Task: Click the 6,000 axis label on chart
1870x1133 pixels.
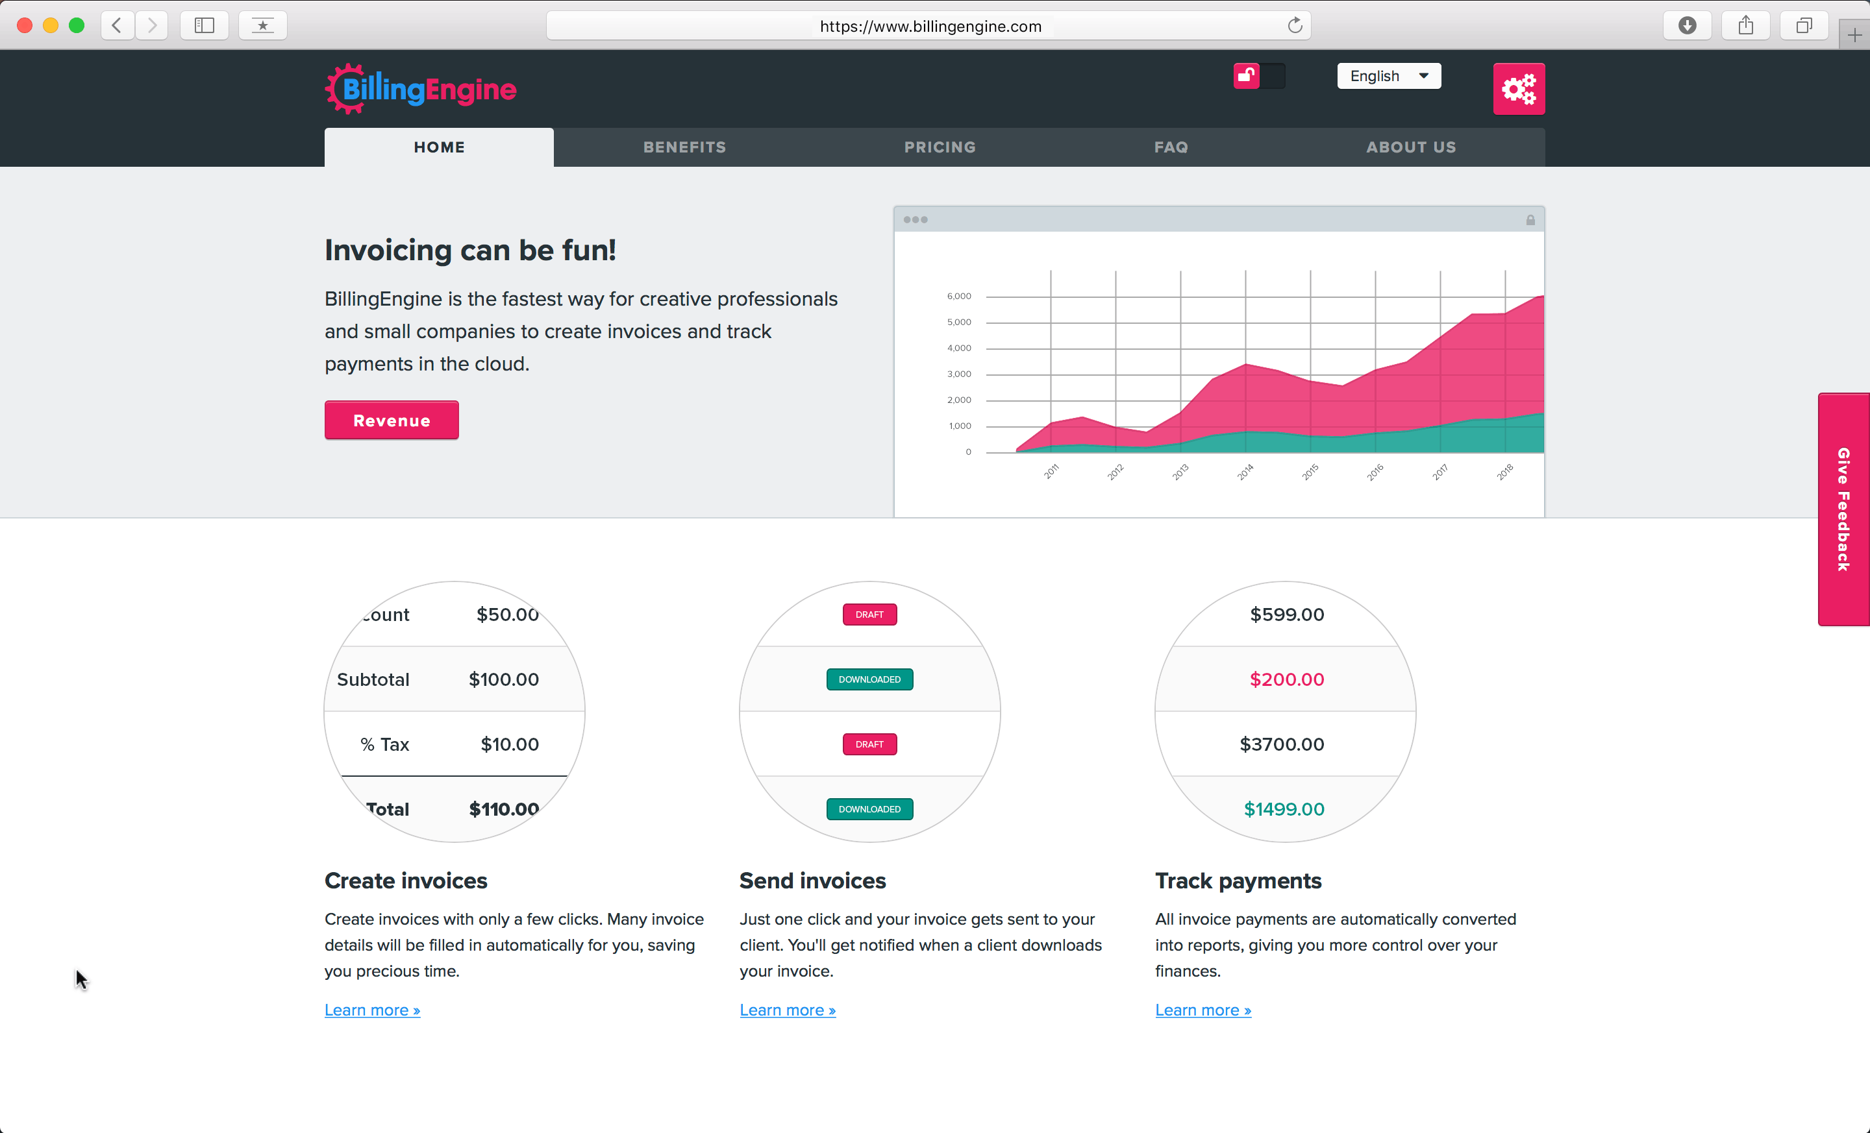Action: [x=959, y=297]
